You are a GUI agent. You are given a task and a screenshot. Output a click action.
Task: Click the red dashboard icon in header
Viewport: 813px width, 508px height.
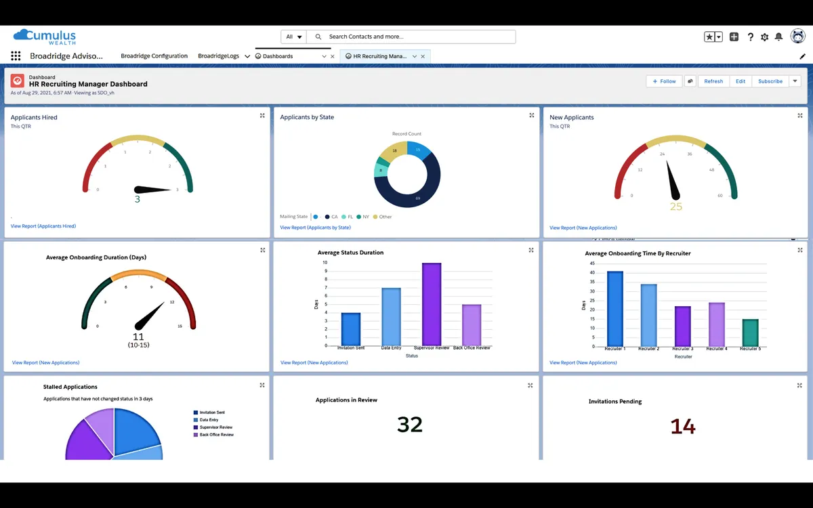(x=17, y=81)
